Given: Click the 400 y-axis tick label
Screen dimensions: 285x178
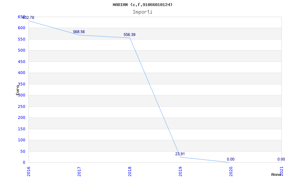Looking at the screenshot, I should [x=21, y=73].
